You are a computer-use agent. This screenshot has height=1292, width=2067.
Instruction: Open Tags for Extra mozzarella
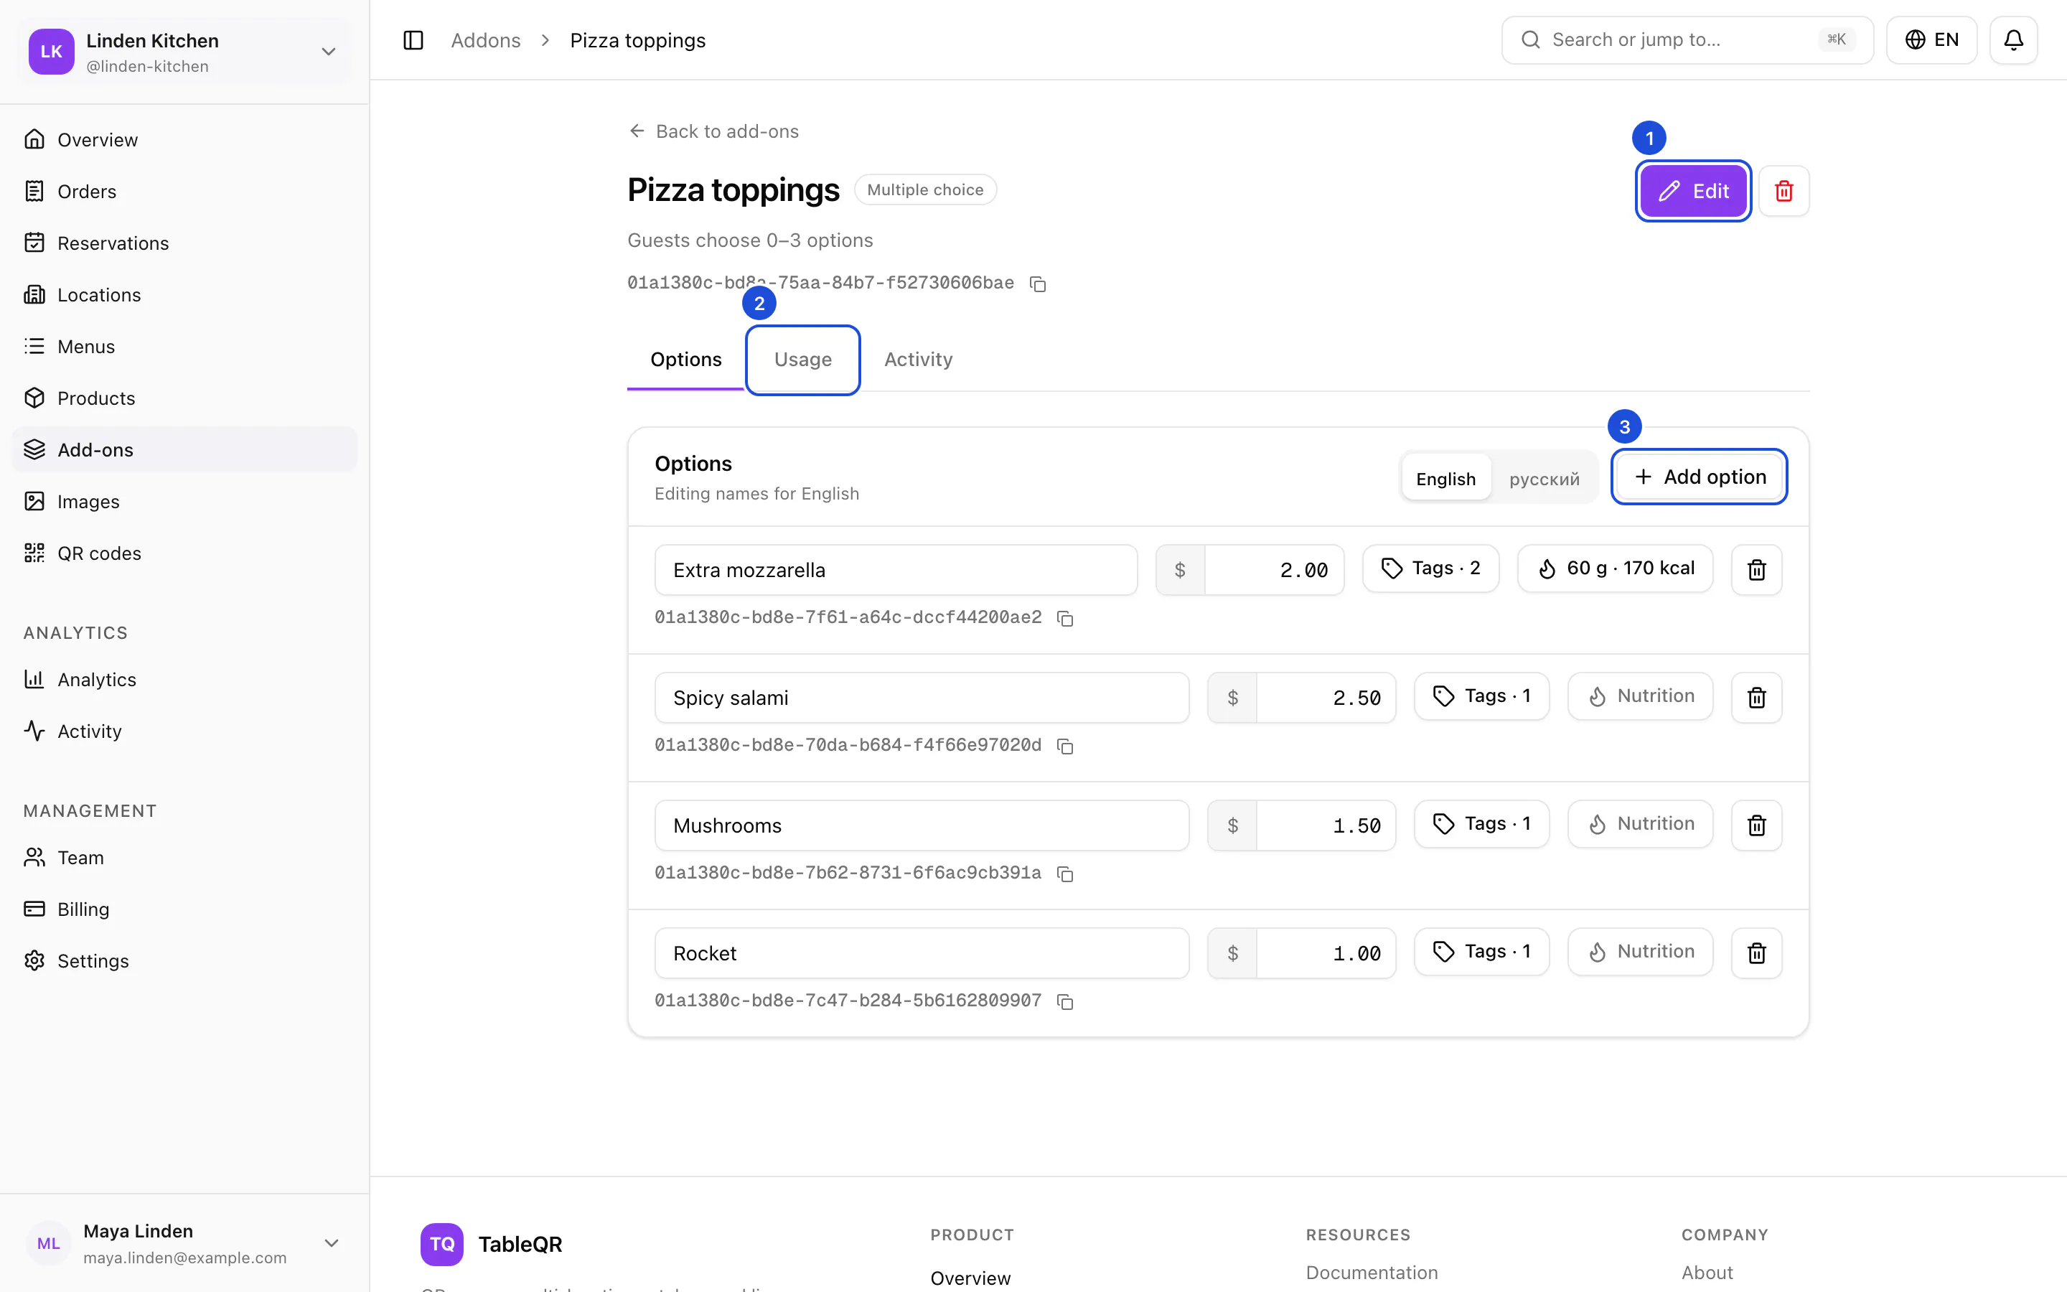tap(1430, 568)
